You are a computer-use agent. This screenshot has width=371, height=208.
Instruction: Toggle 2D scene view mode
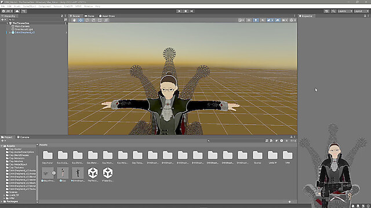click(x=249, y=20)
